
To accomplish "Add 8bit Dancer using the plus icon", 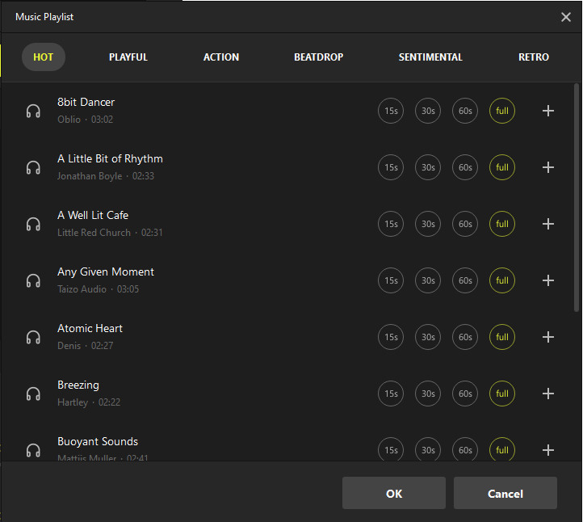I will 547,111.
